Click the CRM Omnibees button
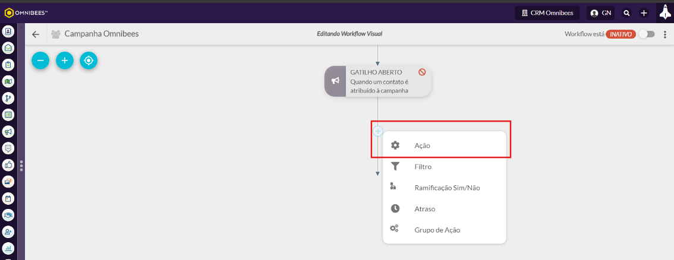The width and height of the screenshot is (674, 260). click(547, 13)
